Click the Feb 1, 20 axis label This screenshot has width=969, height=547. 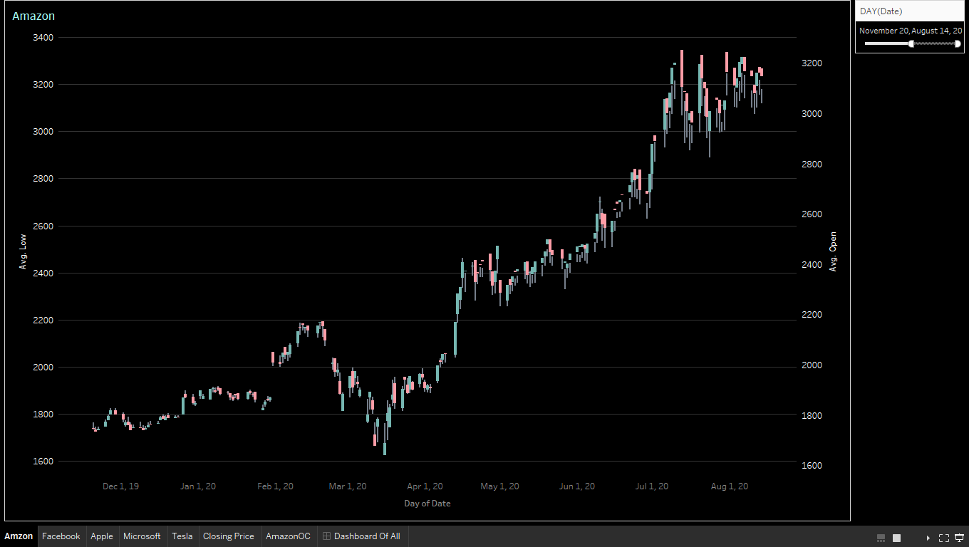(x=275, y=486)
